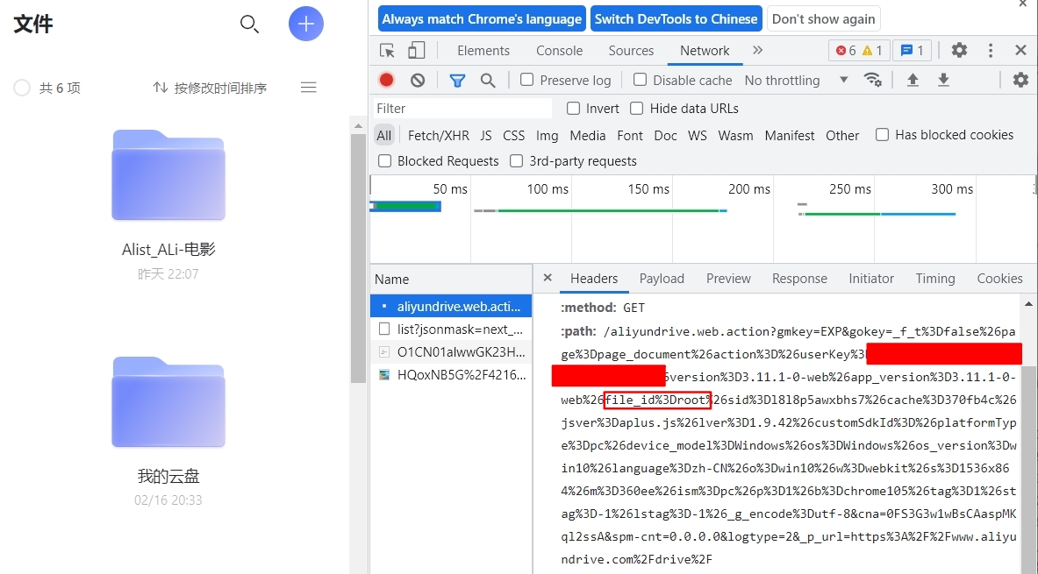Switch to the Network tab
This screenshot has width=1038, height=574.
[x=705, y=50]
